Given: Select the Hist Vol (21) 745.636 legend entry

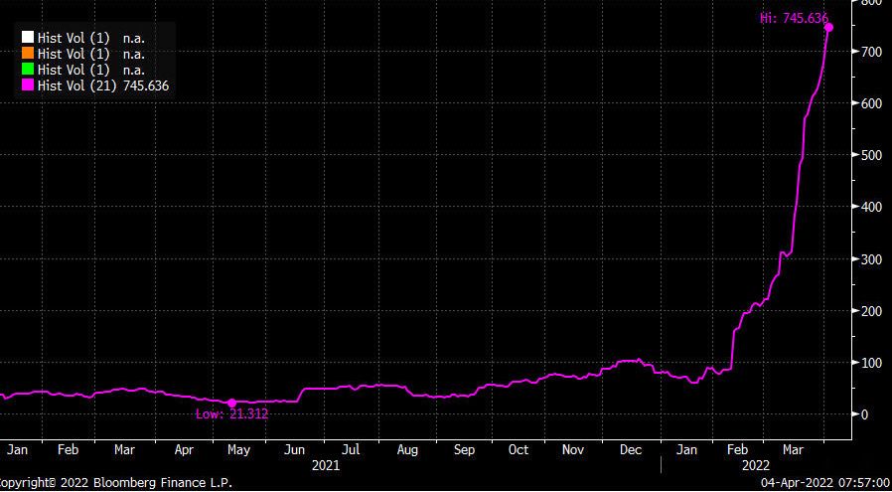Looking at the screenshot, I should click(x=95, y=86).
